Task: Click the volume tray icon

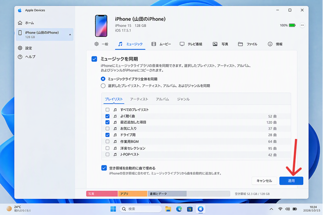Action: 288,209
